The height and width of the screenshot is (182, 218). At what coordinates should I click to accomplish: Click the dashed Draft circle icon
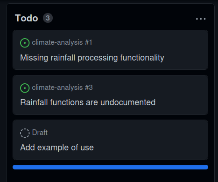click(25, 133)
